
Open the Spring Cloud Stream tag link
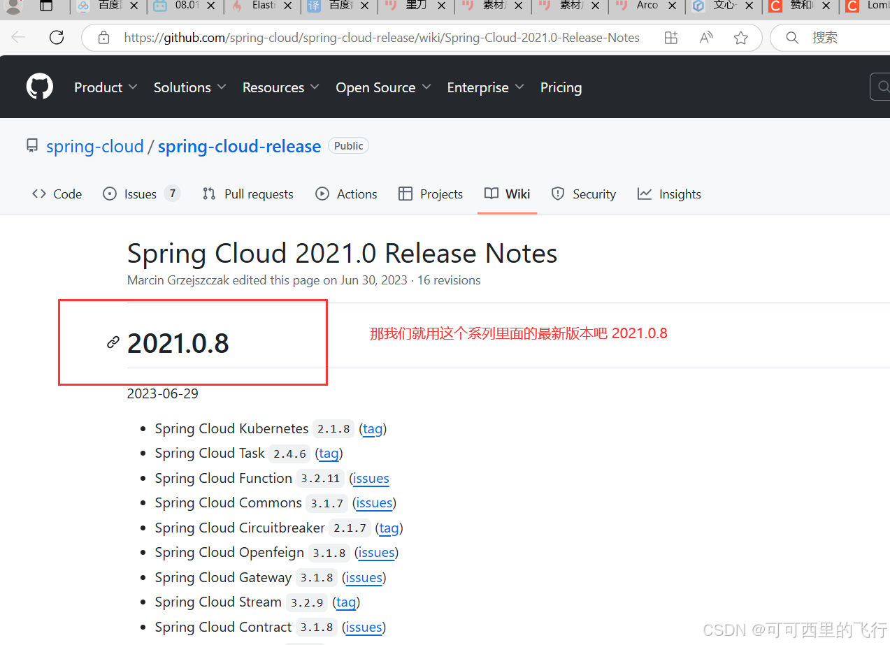(x=345, y=602)
